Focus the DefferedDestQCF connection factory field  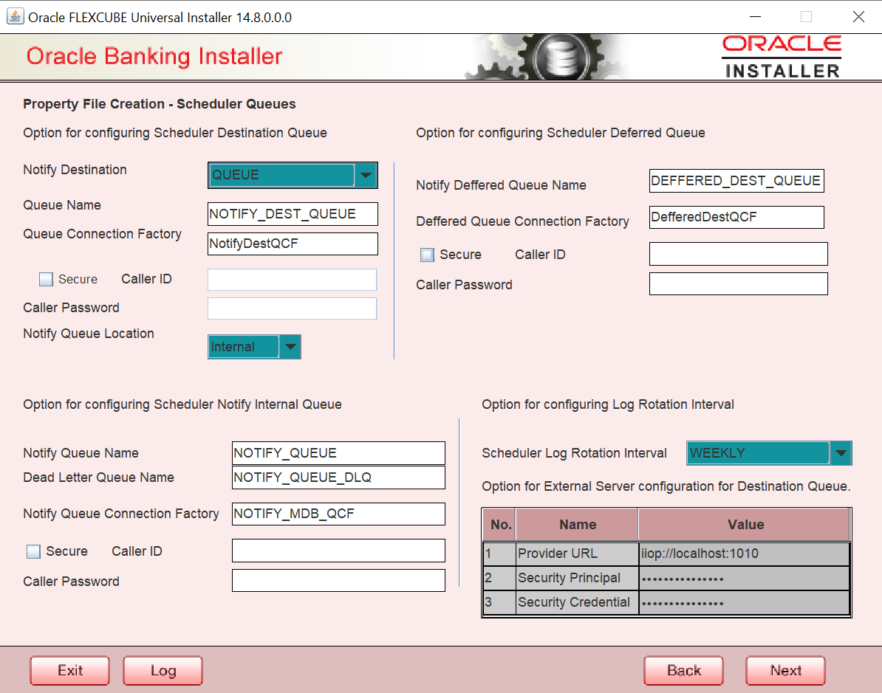736,217
